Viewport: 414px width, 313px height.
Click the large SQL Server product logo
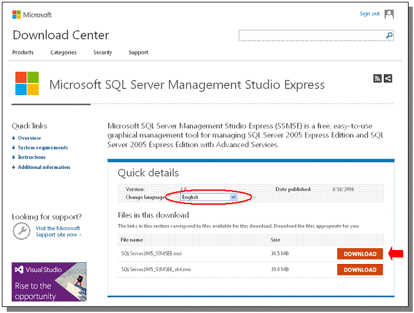[x=27, y=84]
